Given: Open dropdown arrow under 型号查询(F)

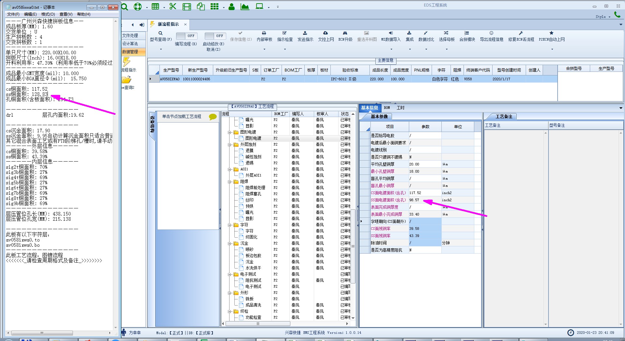Looking at the screenshot, I should click(161, 49).
